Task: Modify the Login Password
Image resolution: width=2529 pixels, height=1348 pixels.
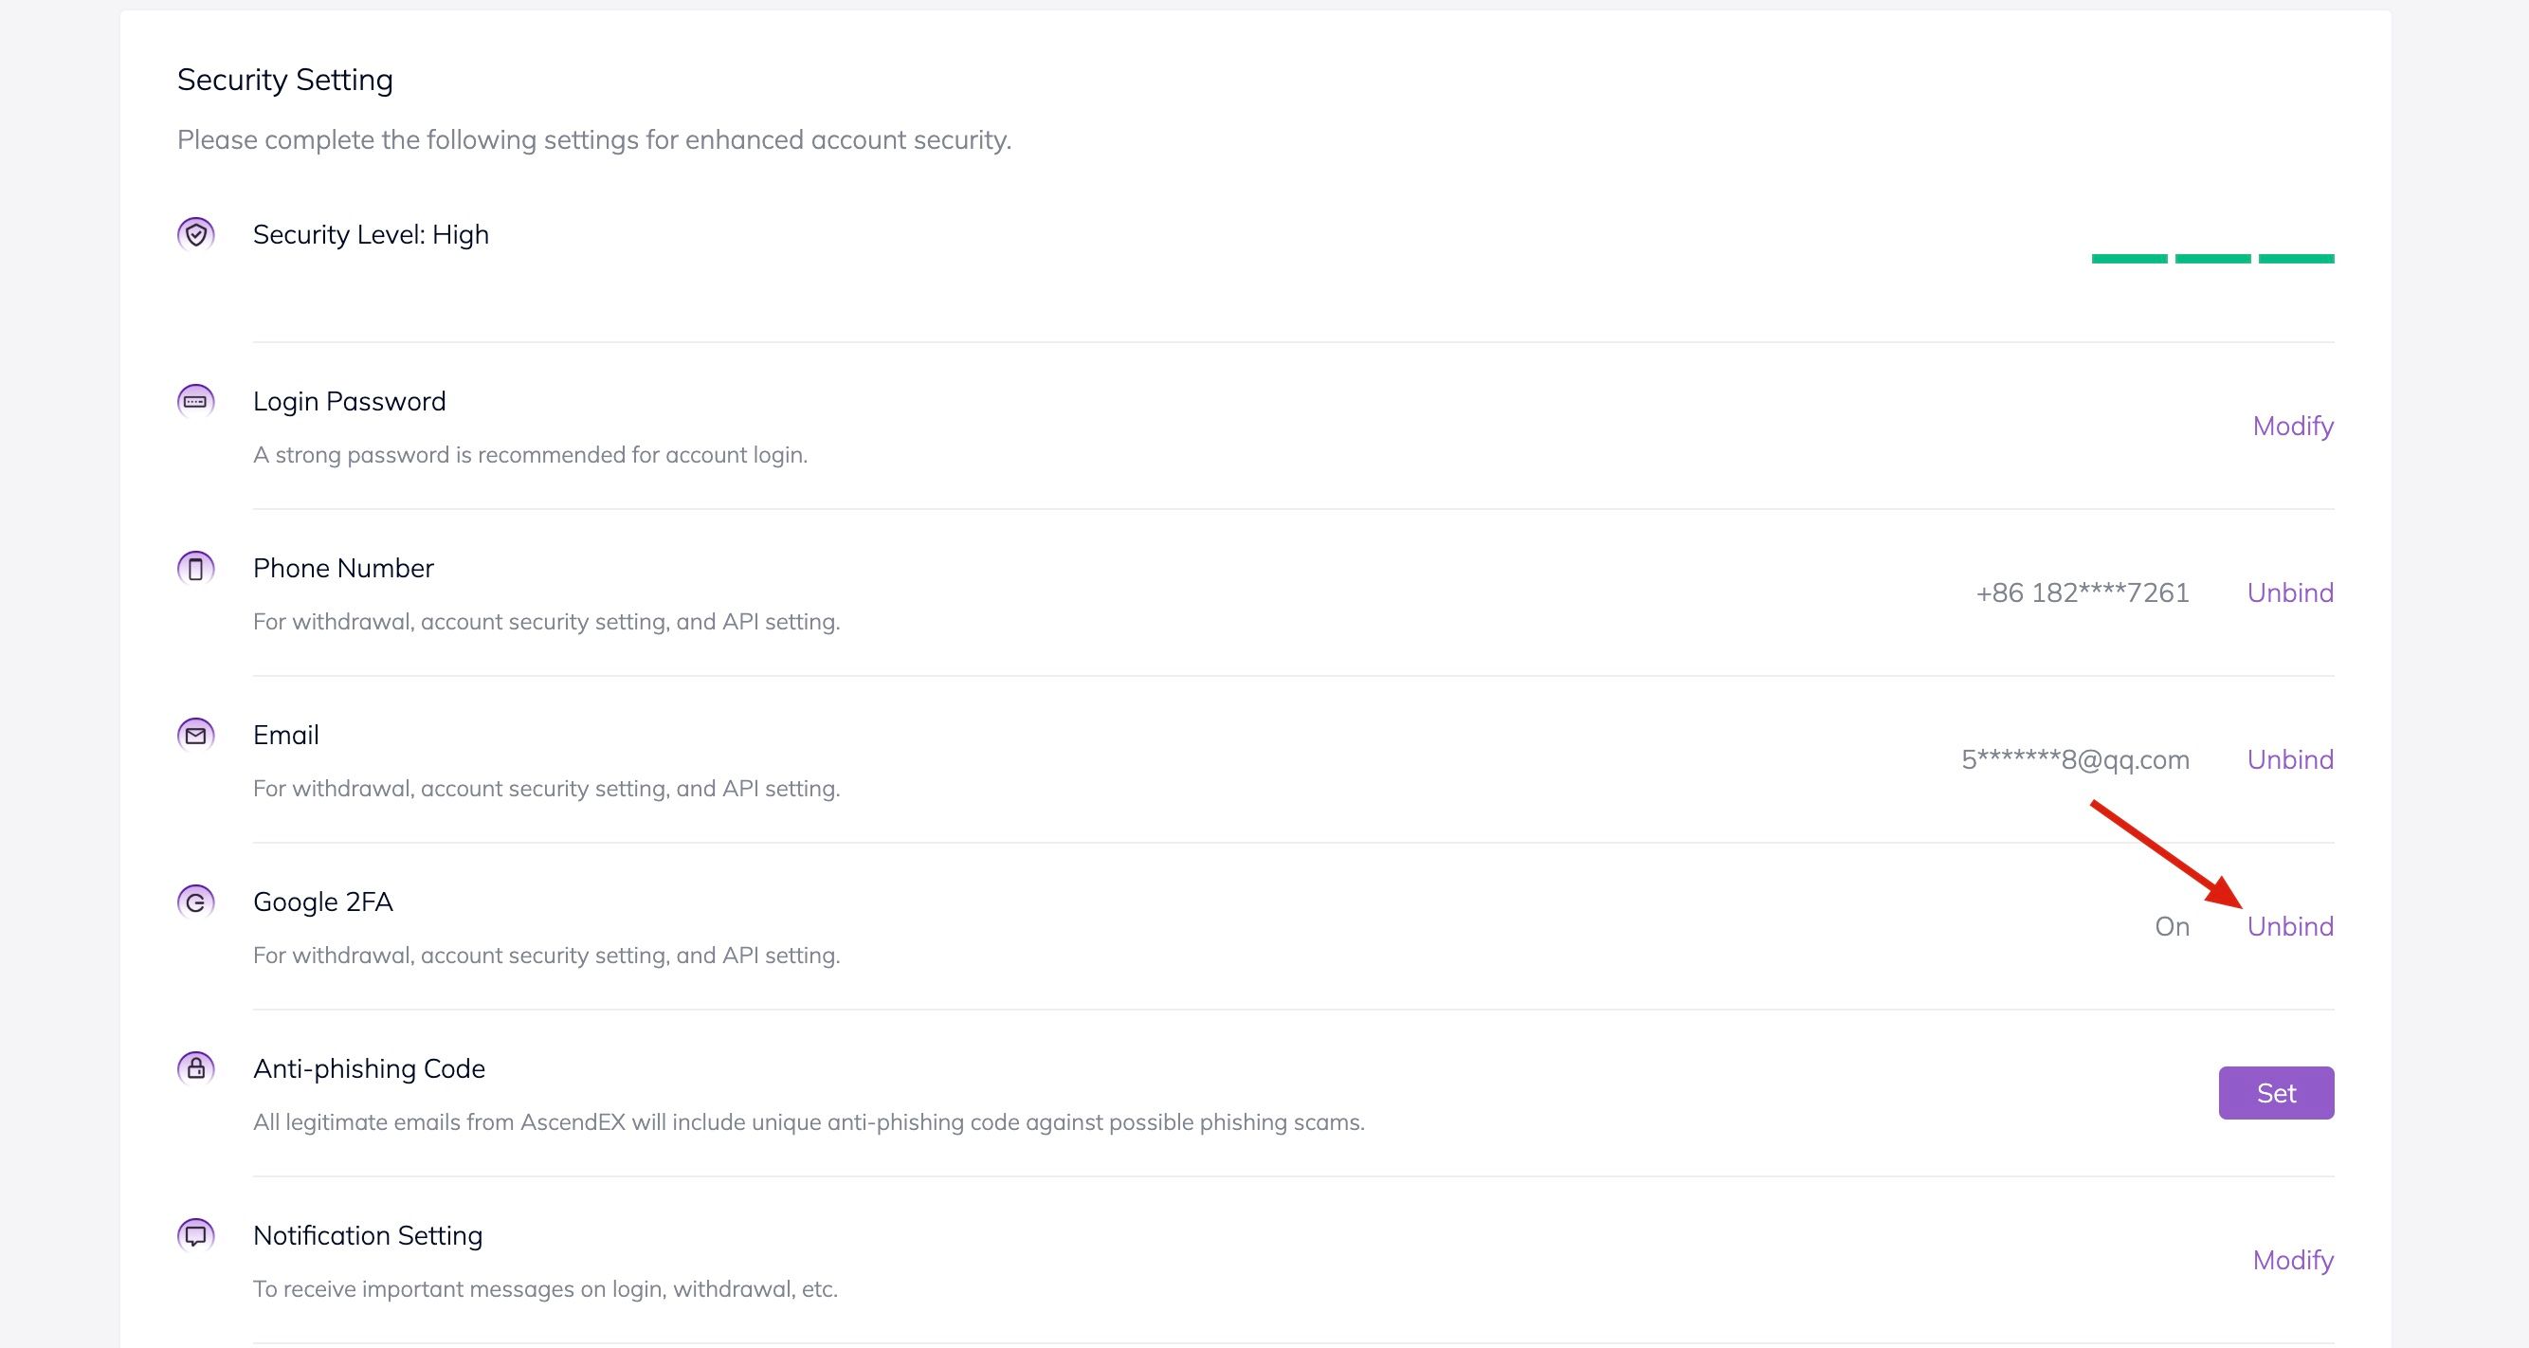Action: (x=2292, y=426)
